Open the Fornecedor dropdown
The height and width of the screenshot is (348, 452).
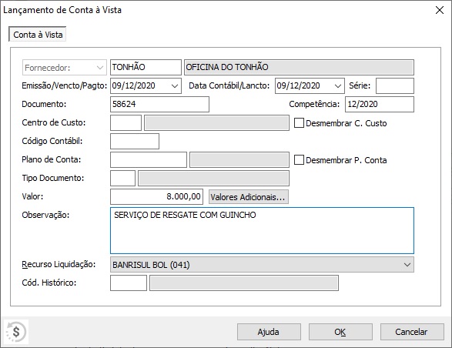(65, 68)
